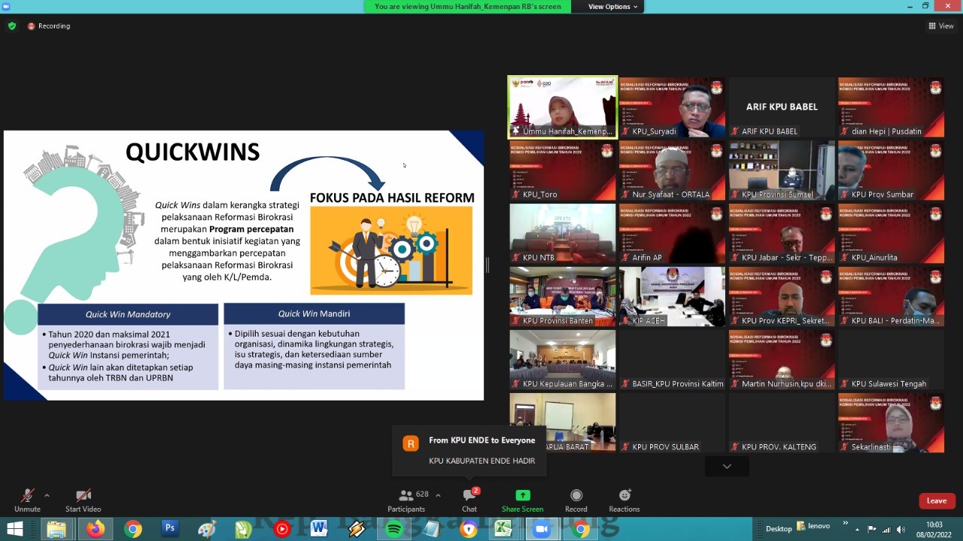
Task: Expand arrow next to Participants count
Action: pyautogui.click(x=438, y=495)
